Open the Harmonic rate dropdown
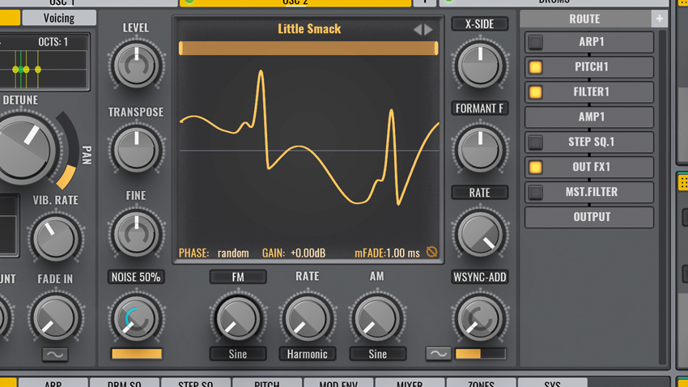Screen dimensions: 688x387 click(x=307, y=354)
